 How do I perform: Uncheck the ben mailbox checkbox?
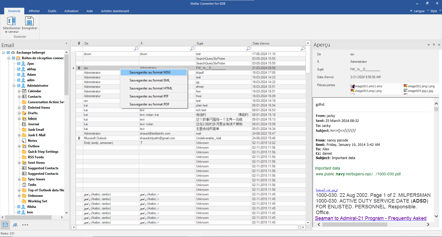[19, 212]
